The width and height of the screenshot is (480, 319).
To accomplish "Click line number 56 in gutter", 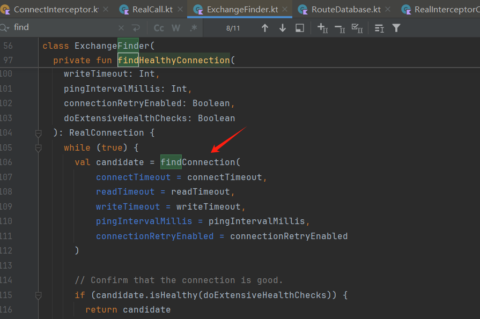I will point(8,46).
